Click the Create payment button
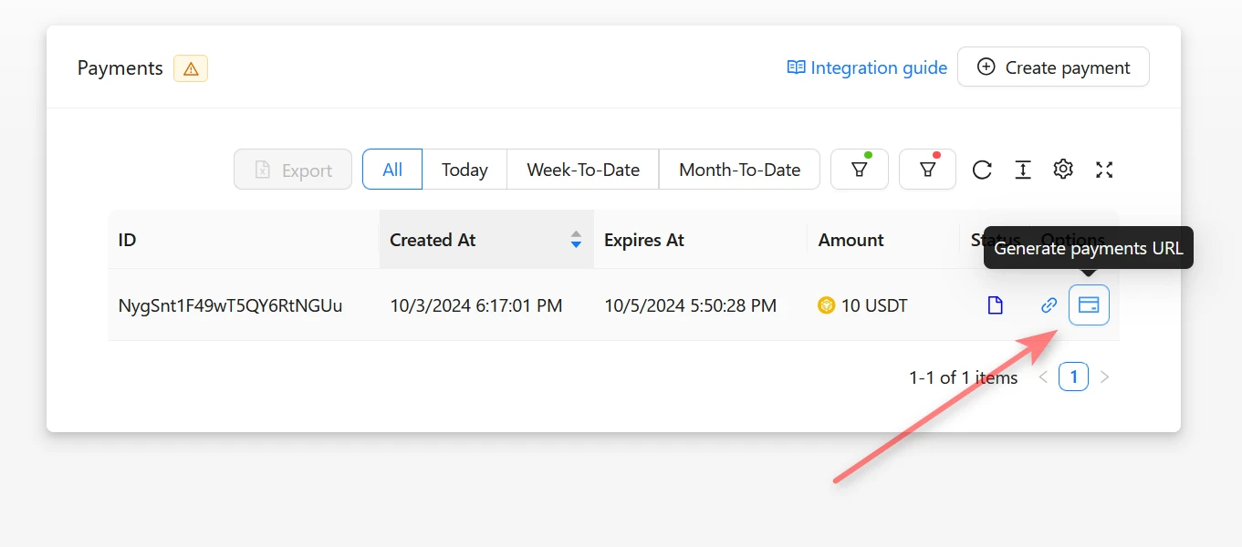The image size is (1242, 547). [x=1053, y=67]
